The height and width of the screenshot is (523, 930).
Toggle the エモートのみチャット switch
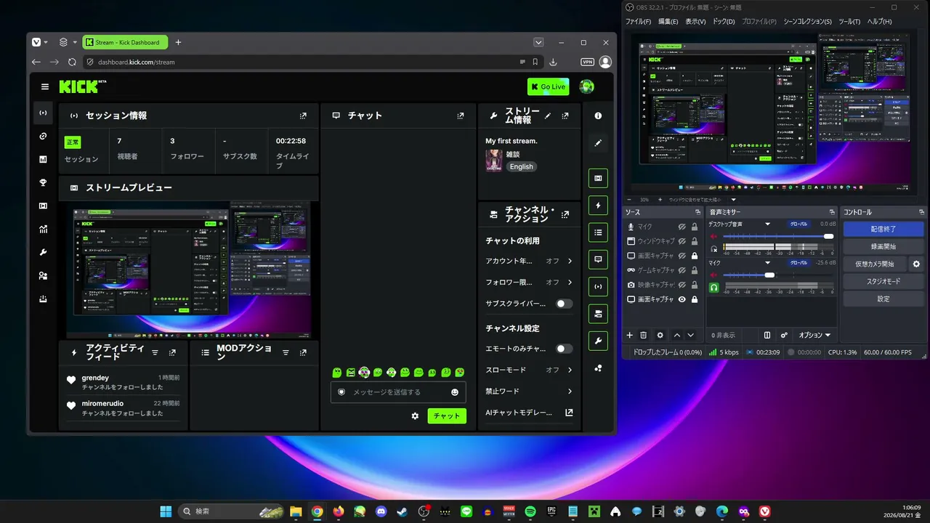click(564, 349)
